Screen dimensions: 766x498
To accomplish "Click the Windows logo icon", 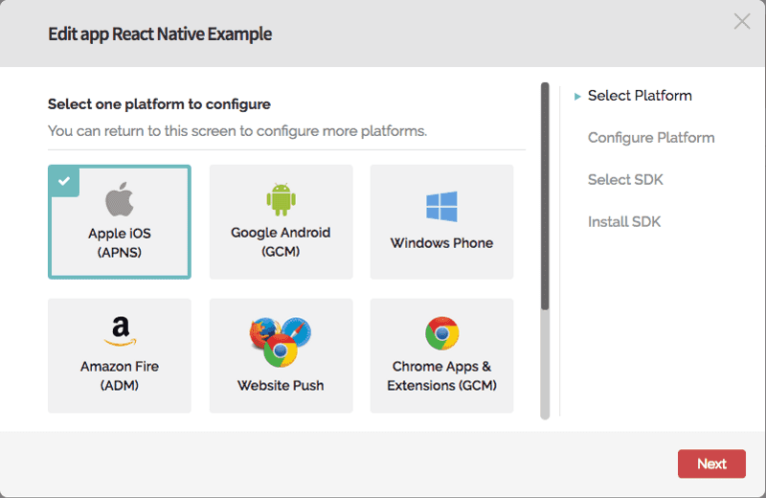I will click(441, 207).
